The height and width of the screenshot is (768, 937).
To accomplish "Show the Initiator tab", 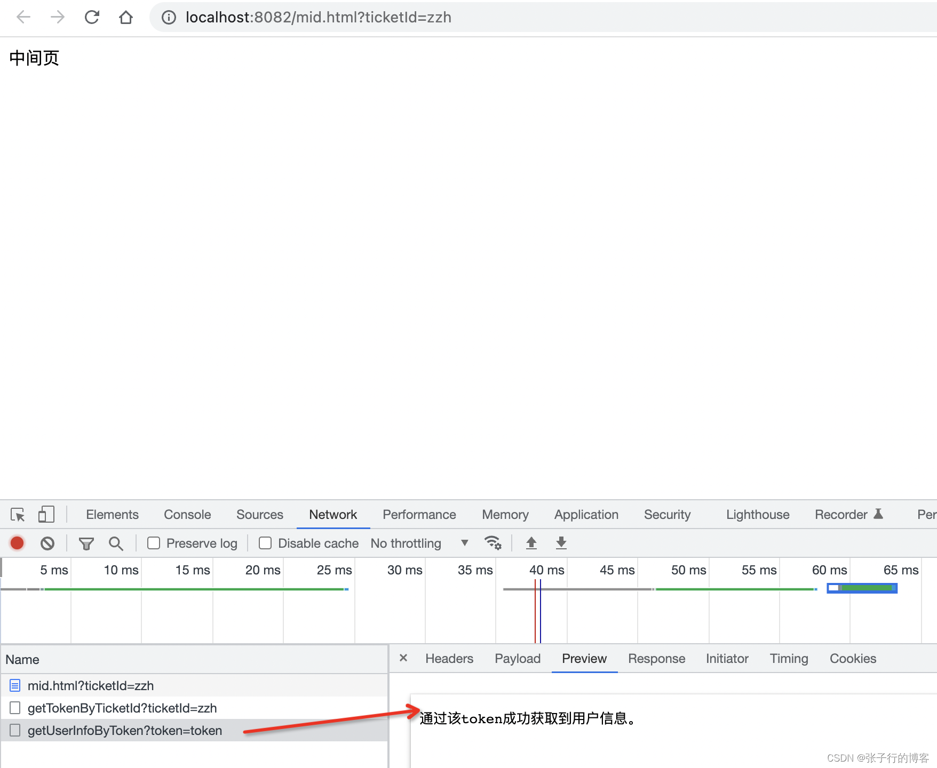I will 727,659.
